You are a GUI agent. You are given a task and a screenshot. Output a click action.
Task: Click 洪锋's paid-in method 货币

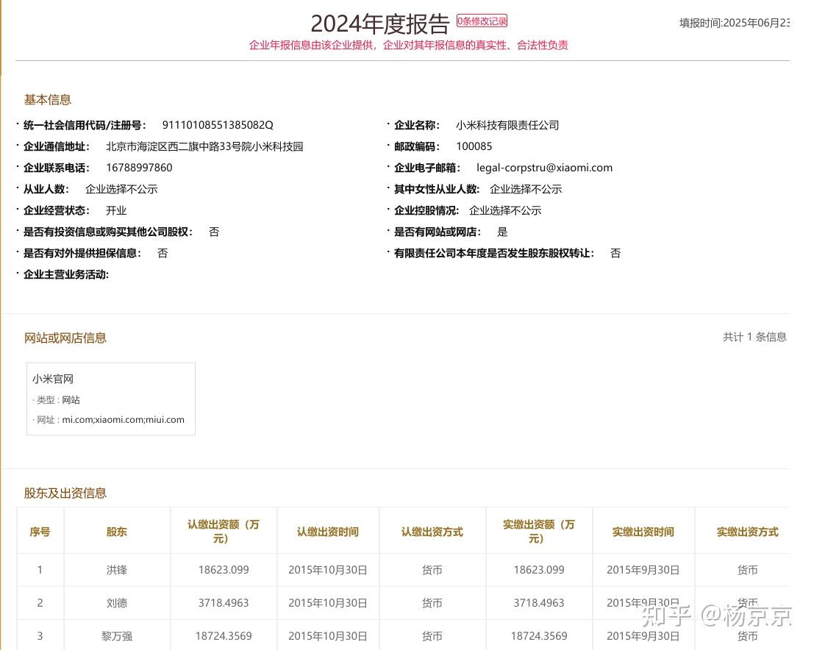(x=748, y=570)
